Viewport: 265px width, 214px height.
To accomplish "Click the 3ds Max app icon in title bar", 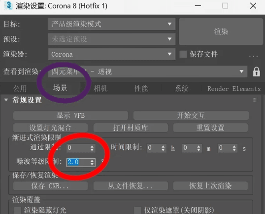I will click(8, 5).
